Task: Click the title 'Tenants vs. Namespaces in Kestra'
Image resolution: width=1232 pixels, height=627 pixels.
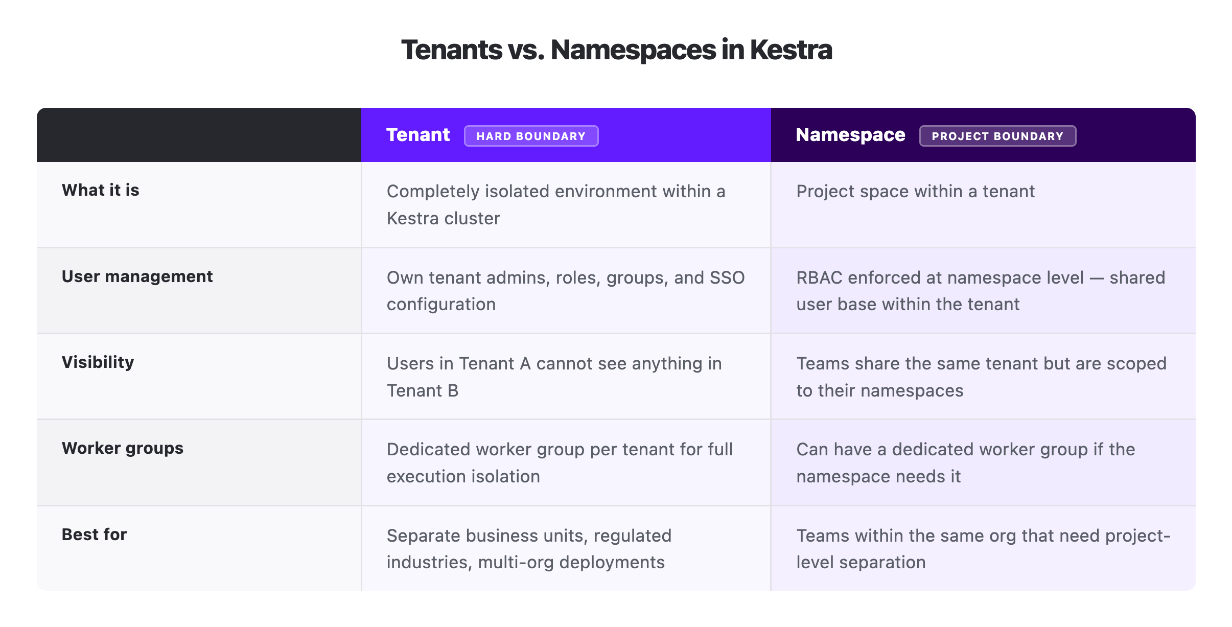Action: [x=616, y=50]
